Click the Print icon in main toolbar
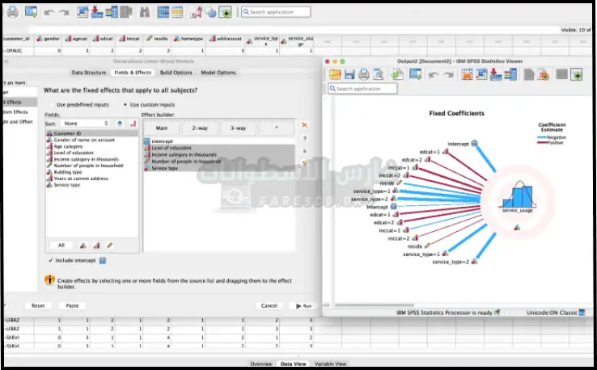The width and height of the screenshot is (597, 370). 13,12
